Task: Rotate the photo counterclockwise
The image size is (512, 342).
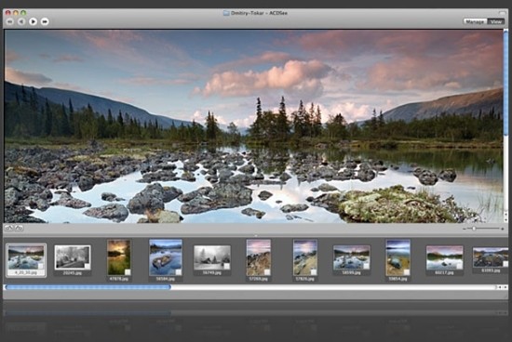Action: click(8, 228)
